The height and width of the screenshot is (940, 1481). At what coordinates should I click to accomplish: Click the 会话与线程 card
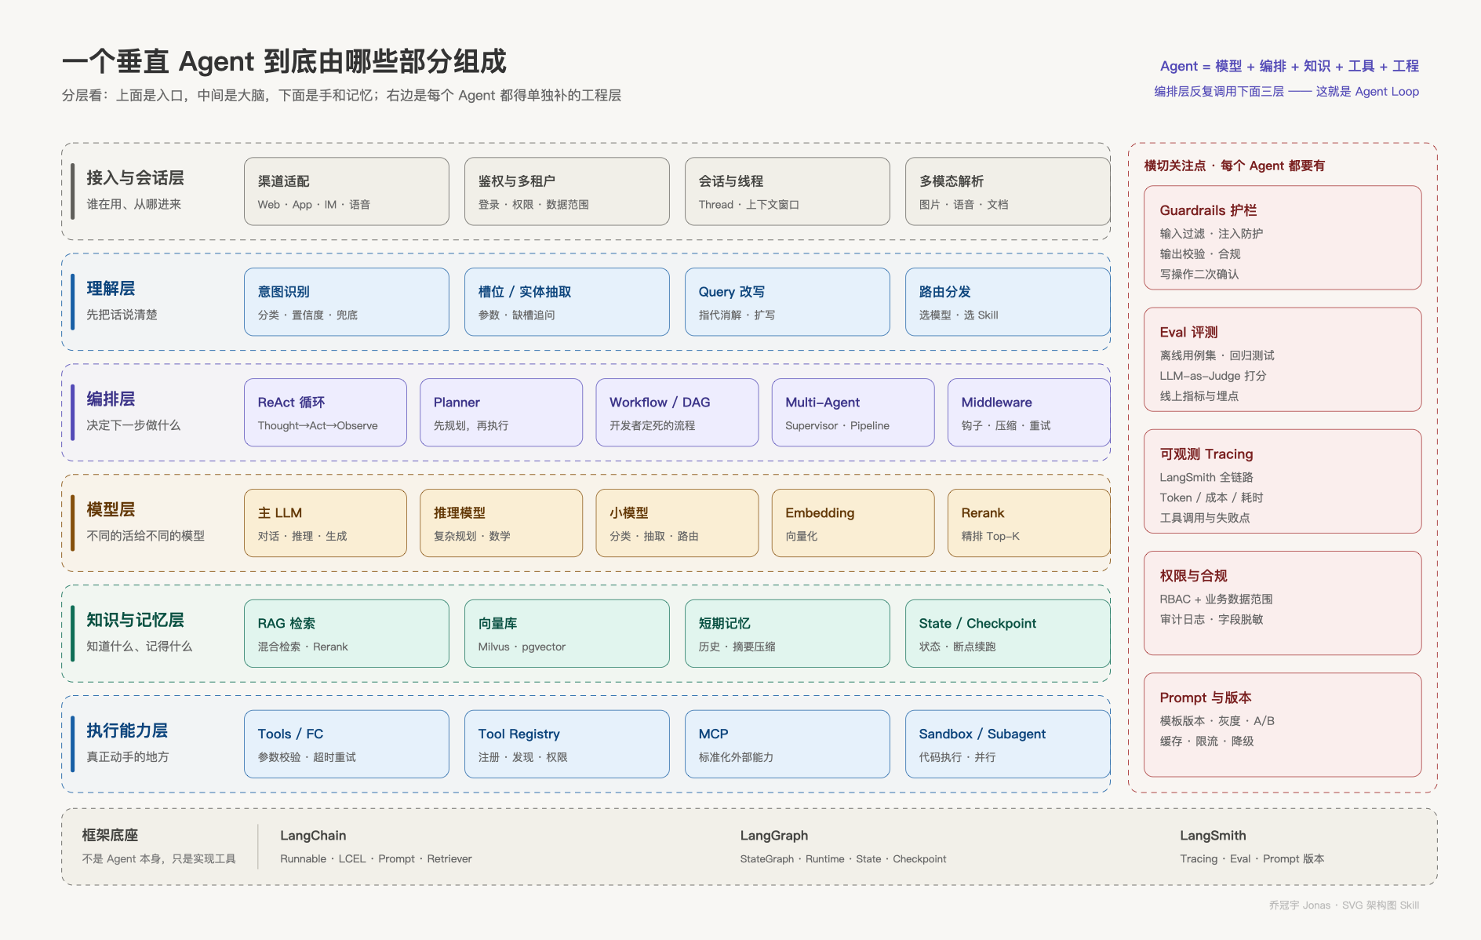point(788,191)
